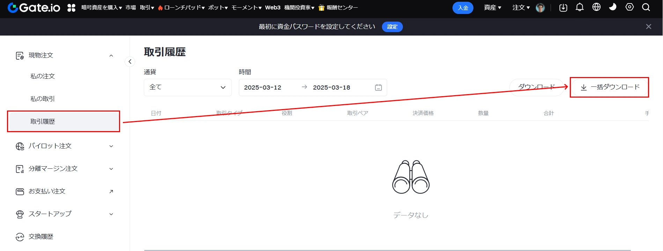Open the settings hexagon icon
The image size is (663, 251).
pyautogui.click(x=629, y=7)
